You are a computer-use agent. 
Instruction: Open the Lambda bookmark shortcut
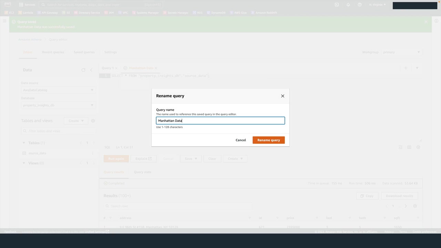pyautogui.click(x=25, y=13)
